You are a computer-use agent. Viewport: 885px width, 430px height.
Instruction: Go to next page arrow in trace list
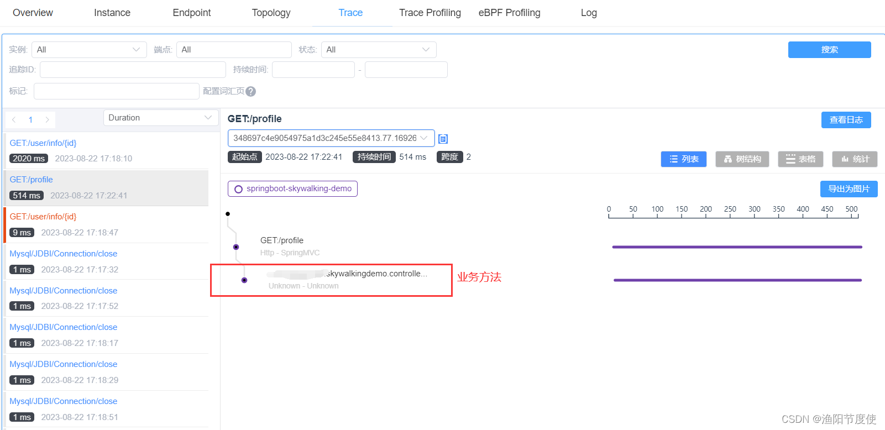(48, 119)
